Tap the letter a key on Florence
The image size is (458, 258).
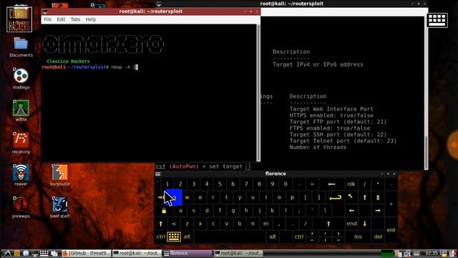click(180, 211)
